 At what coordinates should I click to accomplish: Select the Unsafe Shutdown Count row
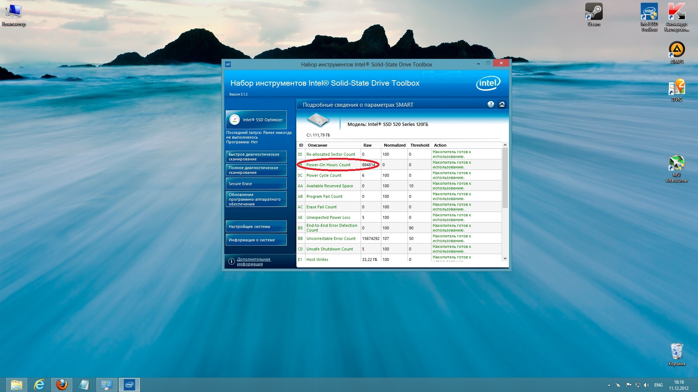pyautogui.click(x=399, y=249)
